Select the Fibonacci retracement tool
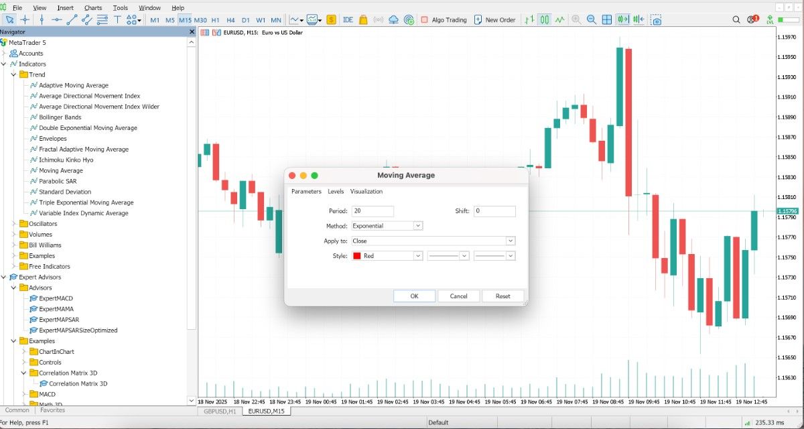The image size is (804, 429). [x=103, y=20]
